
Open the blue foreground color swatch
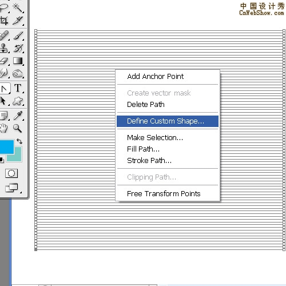(6, 147)
